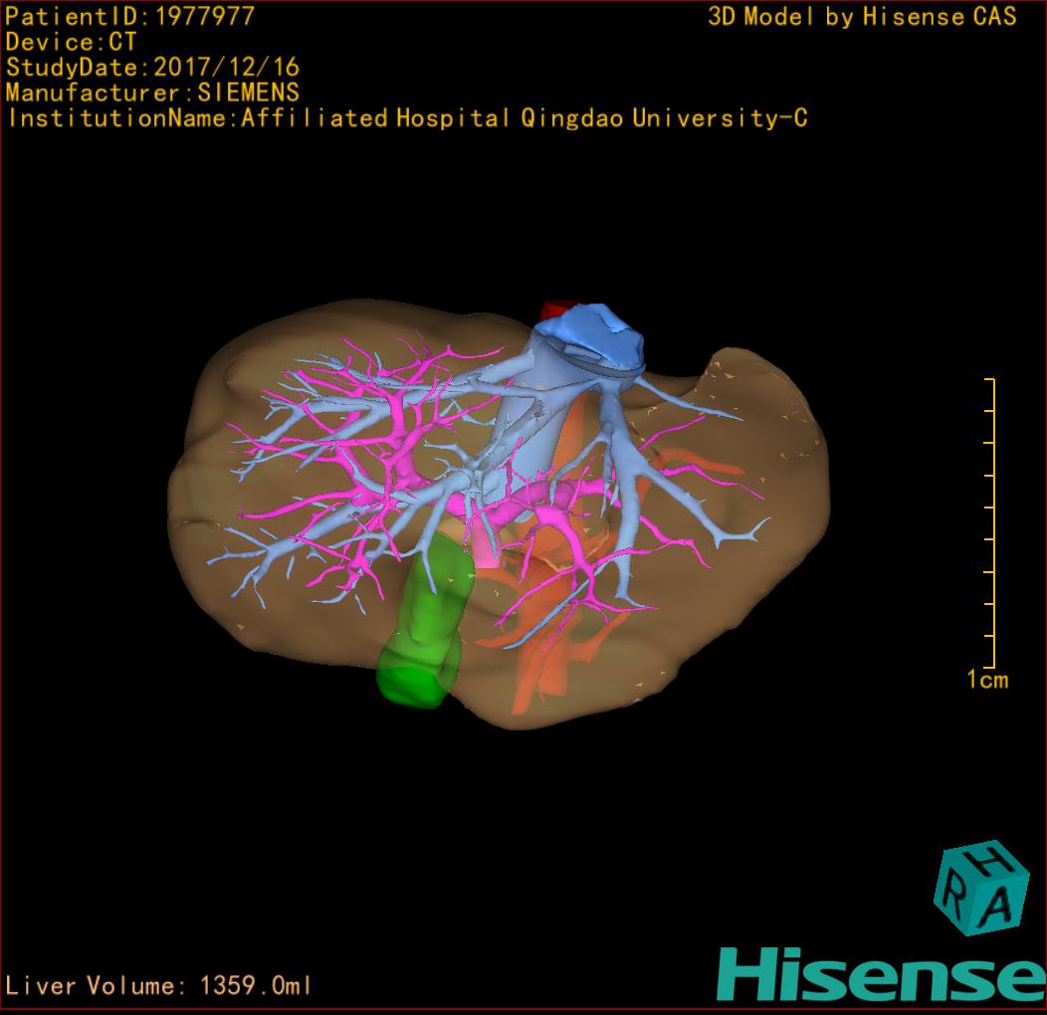
Task: Click the Device:CT label
Action: pos(71,43)
